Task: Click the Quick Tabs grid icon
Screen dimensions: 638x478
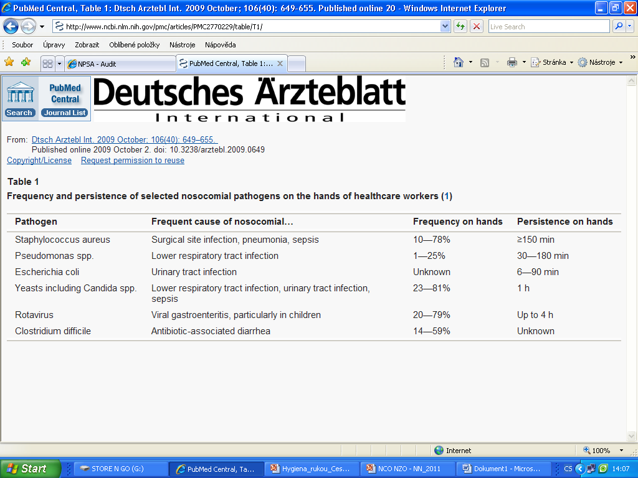Action: click(x=47, y=64)
